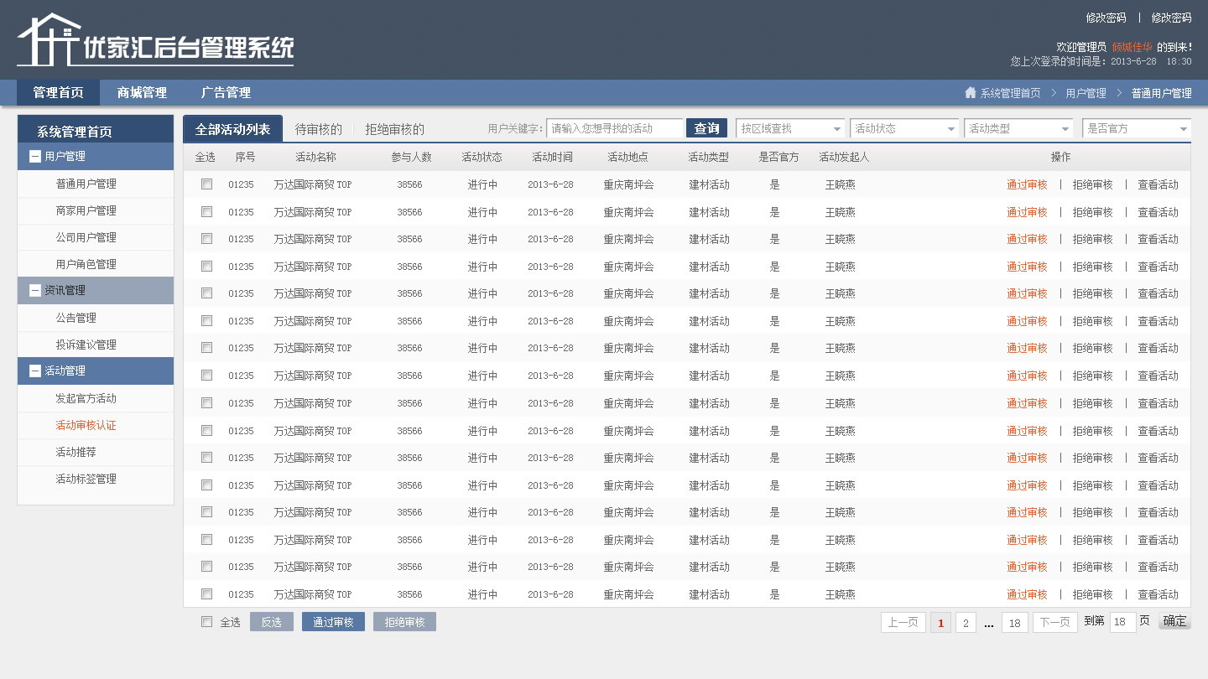
Task: Open 活动审核认证 in the sidebar
Action: click(x=86, y=425)
